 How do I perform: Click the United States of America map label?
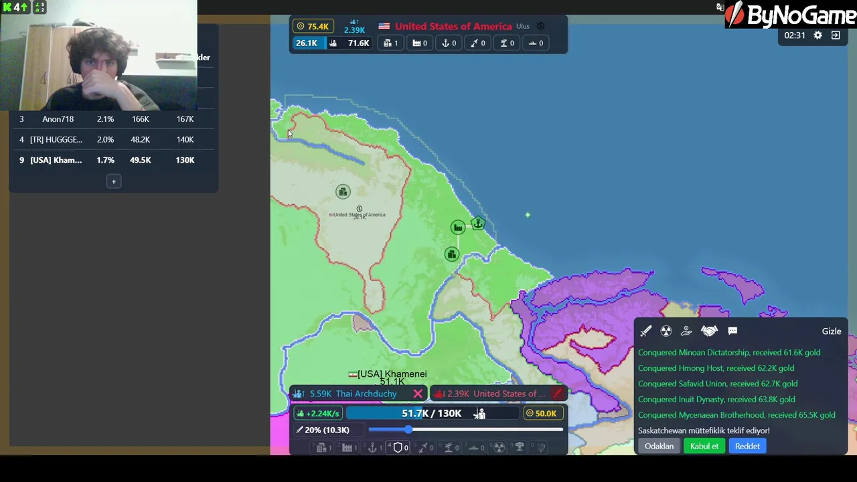[x=359, y=215]
